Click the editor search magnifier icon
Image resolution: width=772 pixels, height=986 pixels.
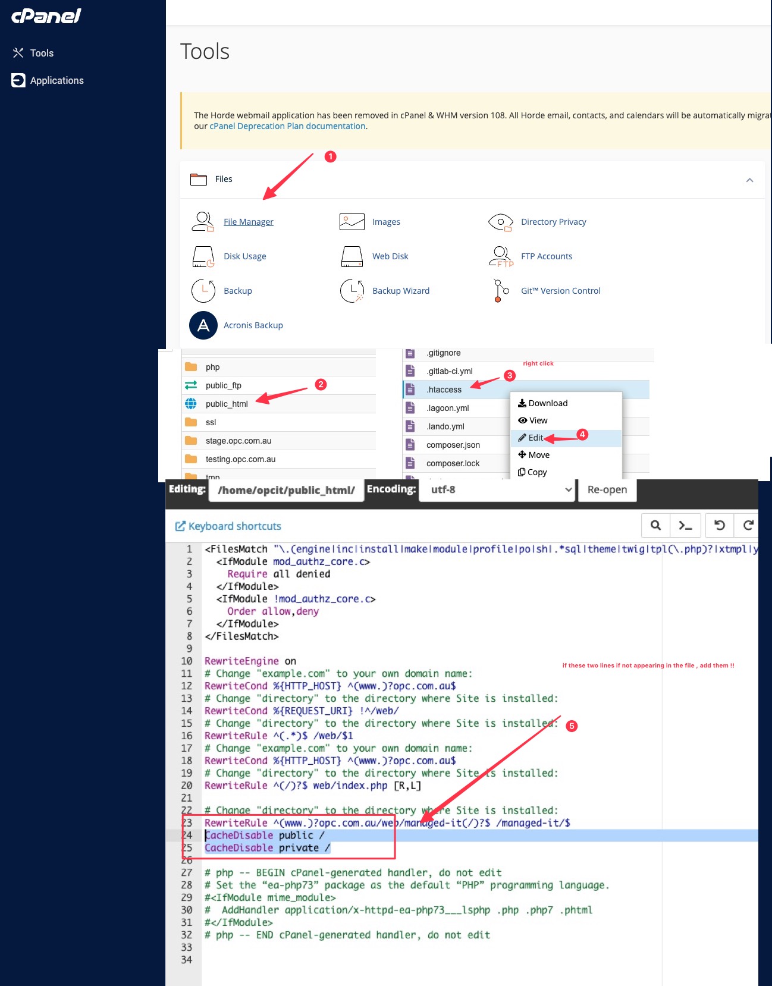[x=655, y=525]
